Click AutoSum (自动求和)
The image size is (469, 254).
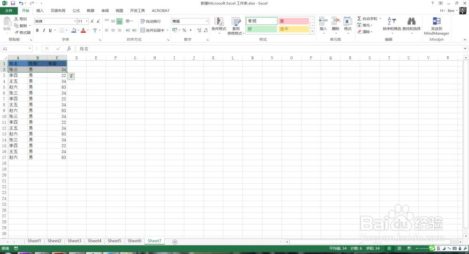(x=367, y=19)
